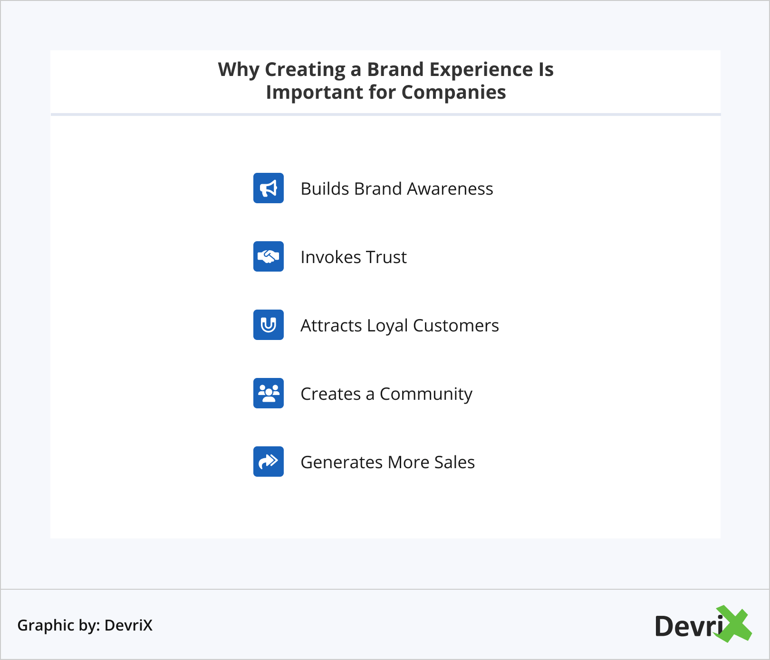Click the word DevriX in footer credit
This screenshot has width=770, height=660.
(128, 625)
